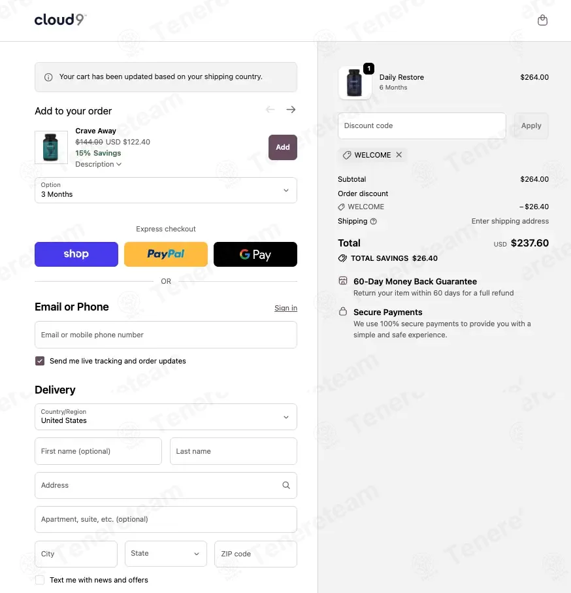Check out with Shop Pay
The width and height of the screenshot is (571, 593).
click(76, 254)
